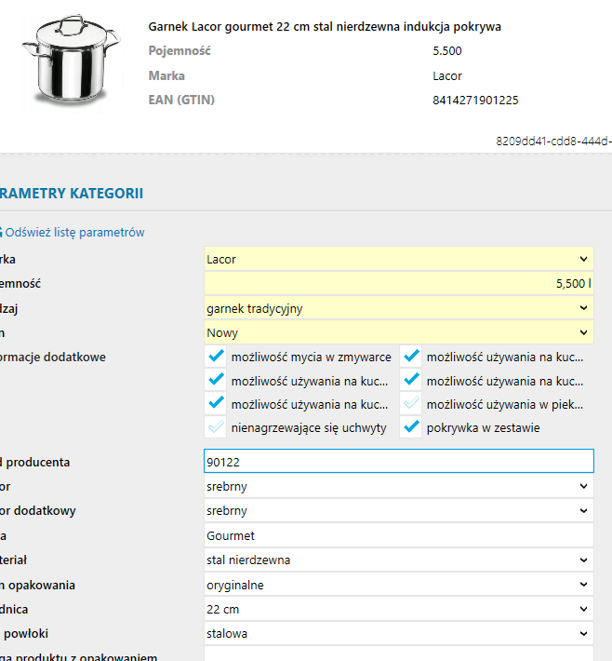Uncheck the pokrywka w zestawie option
Viewport: 612px width, 661px height.
412,428
